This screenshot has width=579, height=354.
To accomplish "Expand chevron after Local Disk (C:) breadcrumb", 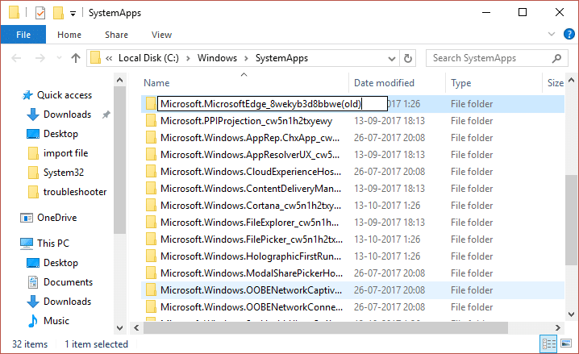I will [x=189, y=58].
